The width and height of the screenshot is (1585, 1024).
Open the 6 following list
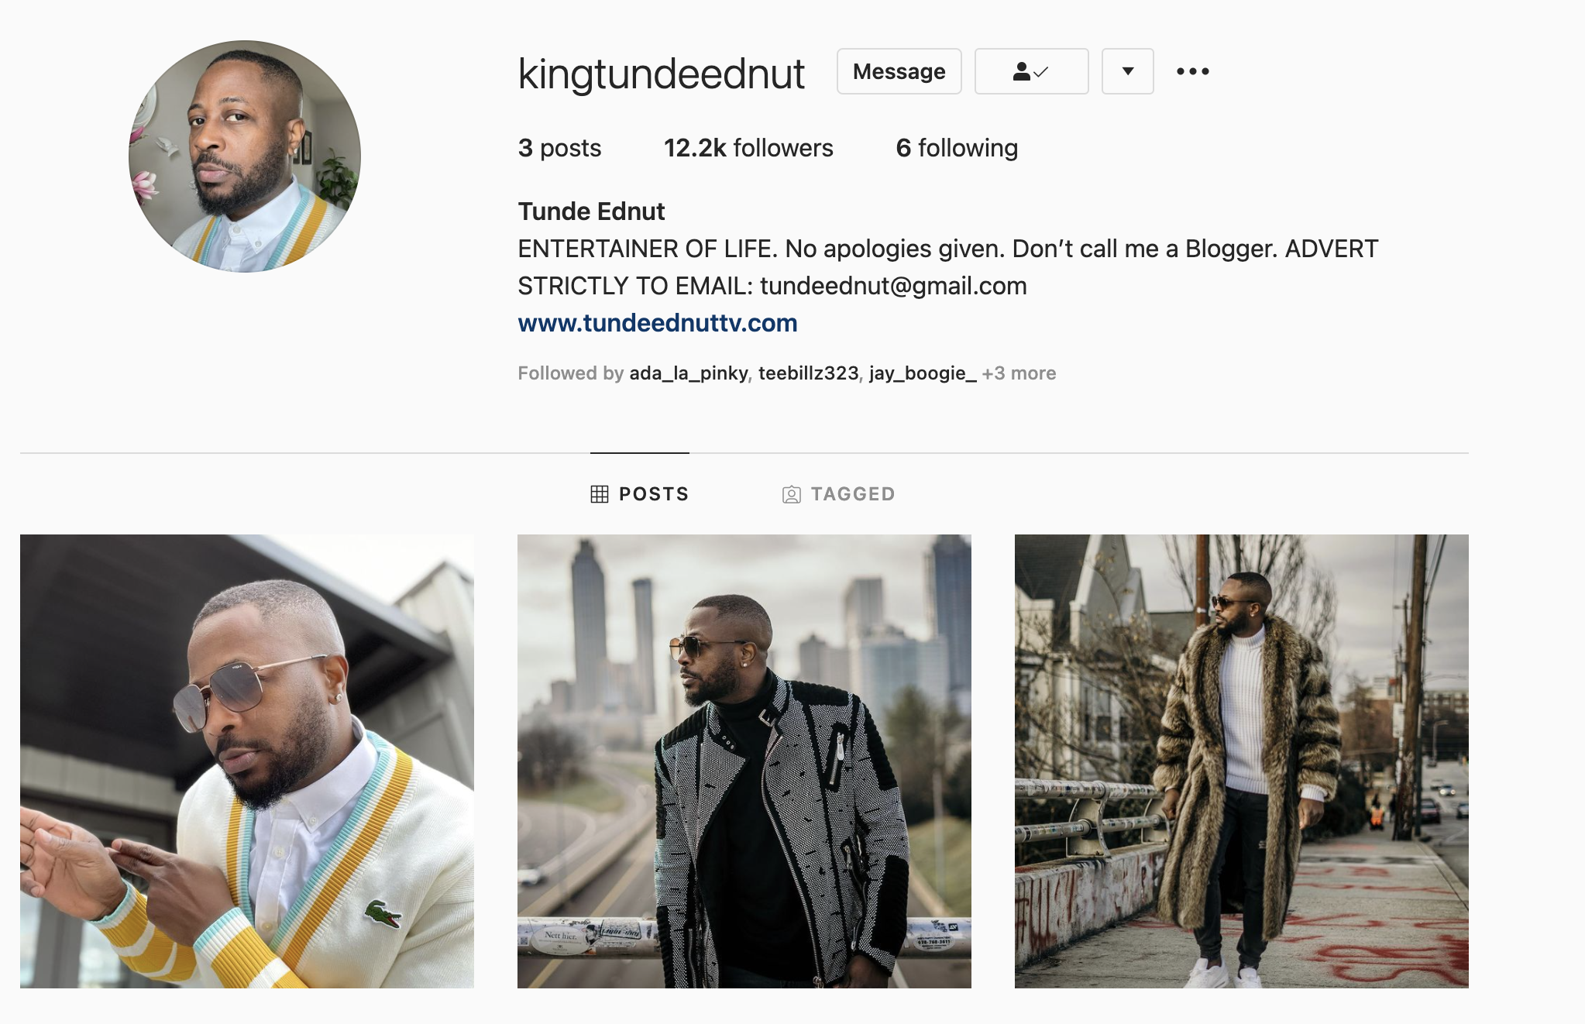pos(957,148)
